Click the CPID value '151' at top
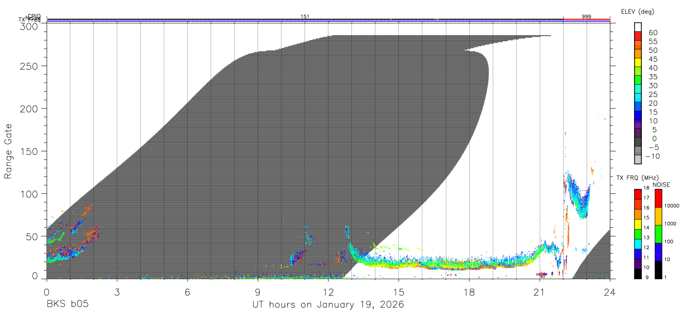 click(x=305, y=17)
